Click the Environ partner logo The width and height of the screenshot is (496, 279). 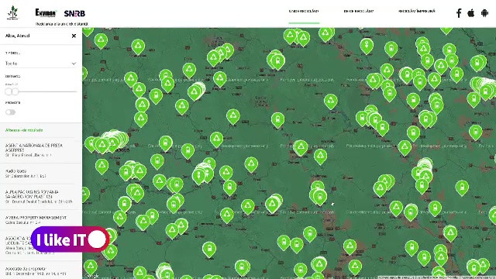tap(46, 12)
